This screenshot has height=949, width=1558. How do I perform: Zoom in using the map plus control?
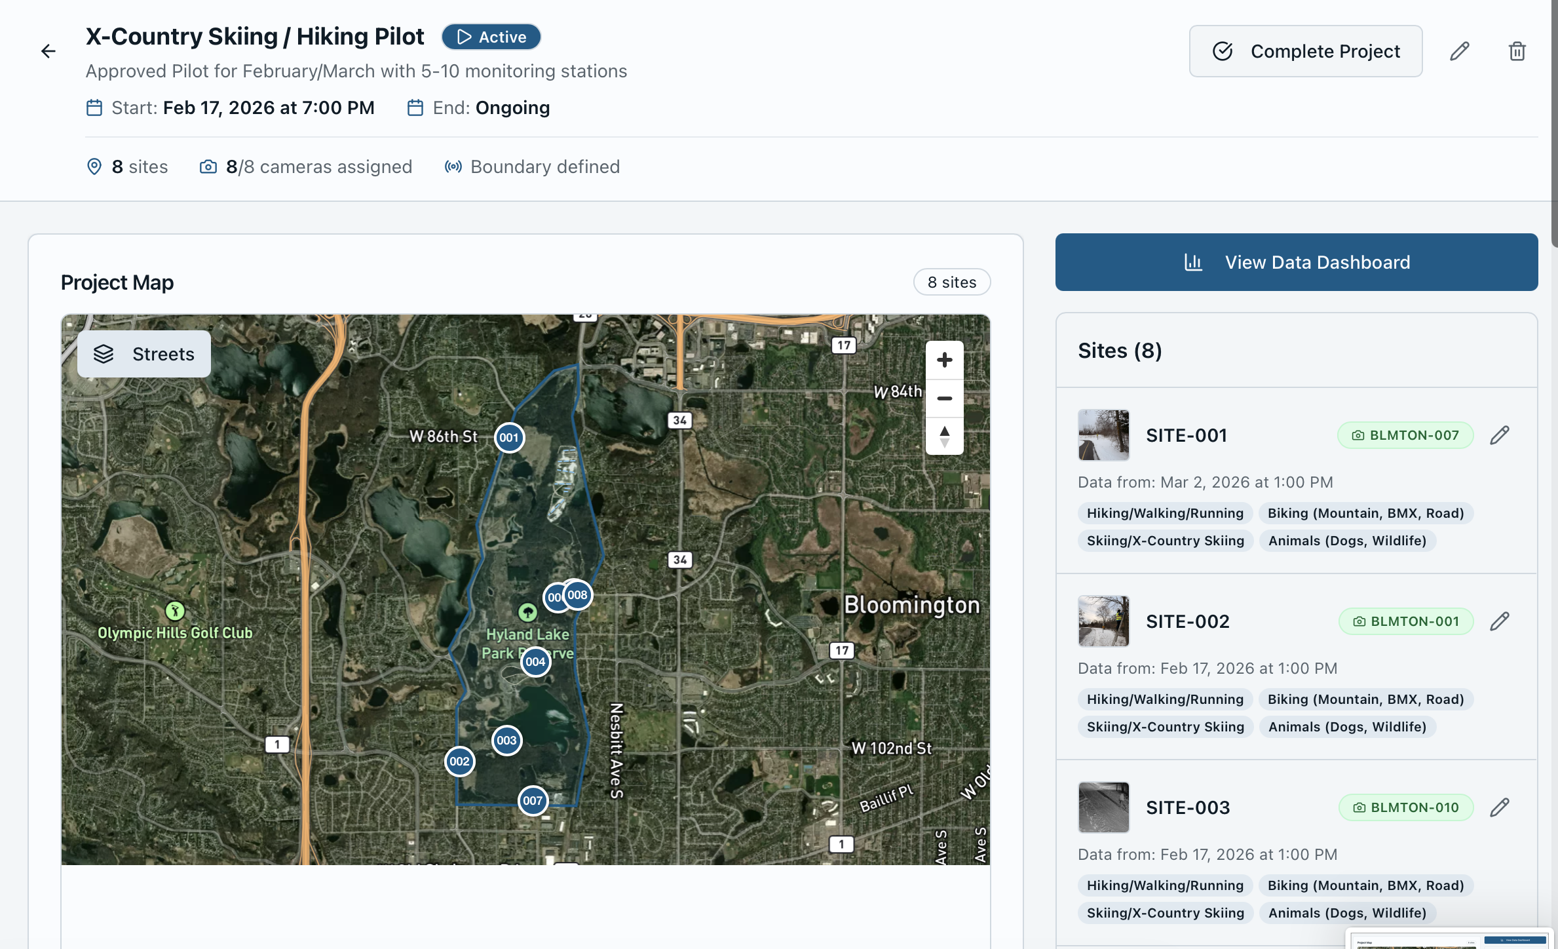(x=944, y=360)
